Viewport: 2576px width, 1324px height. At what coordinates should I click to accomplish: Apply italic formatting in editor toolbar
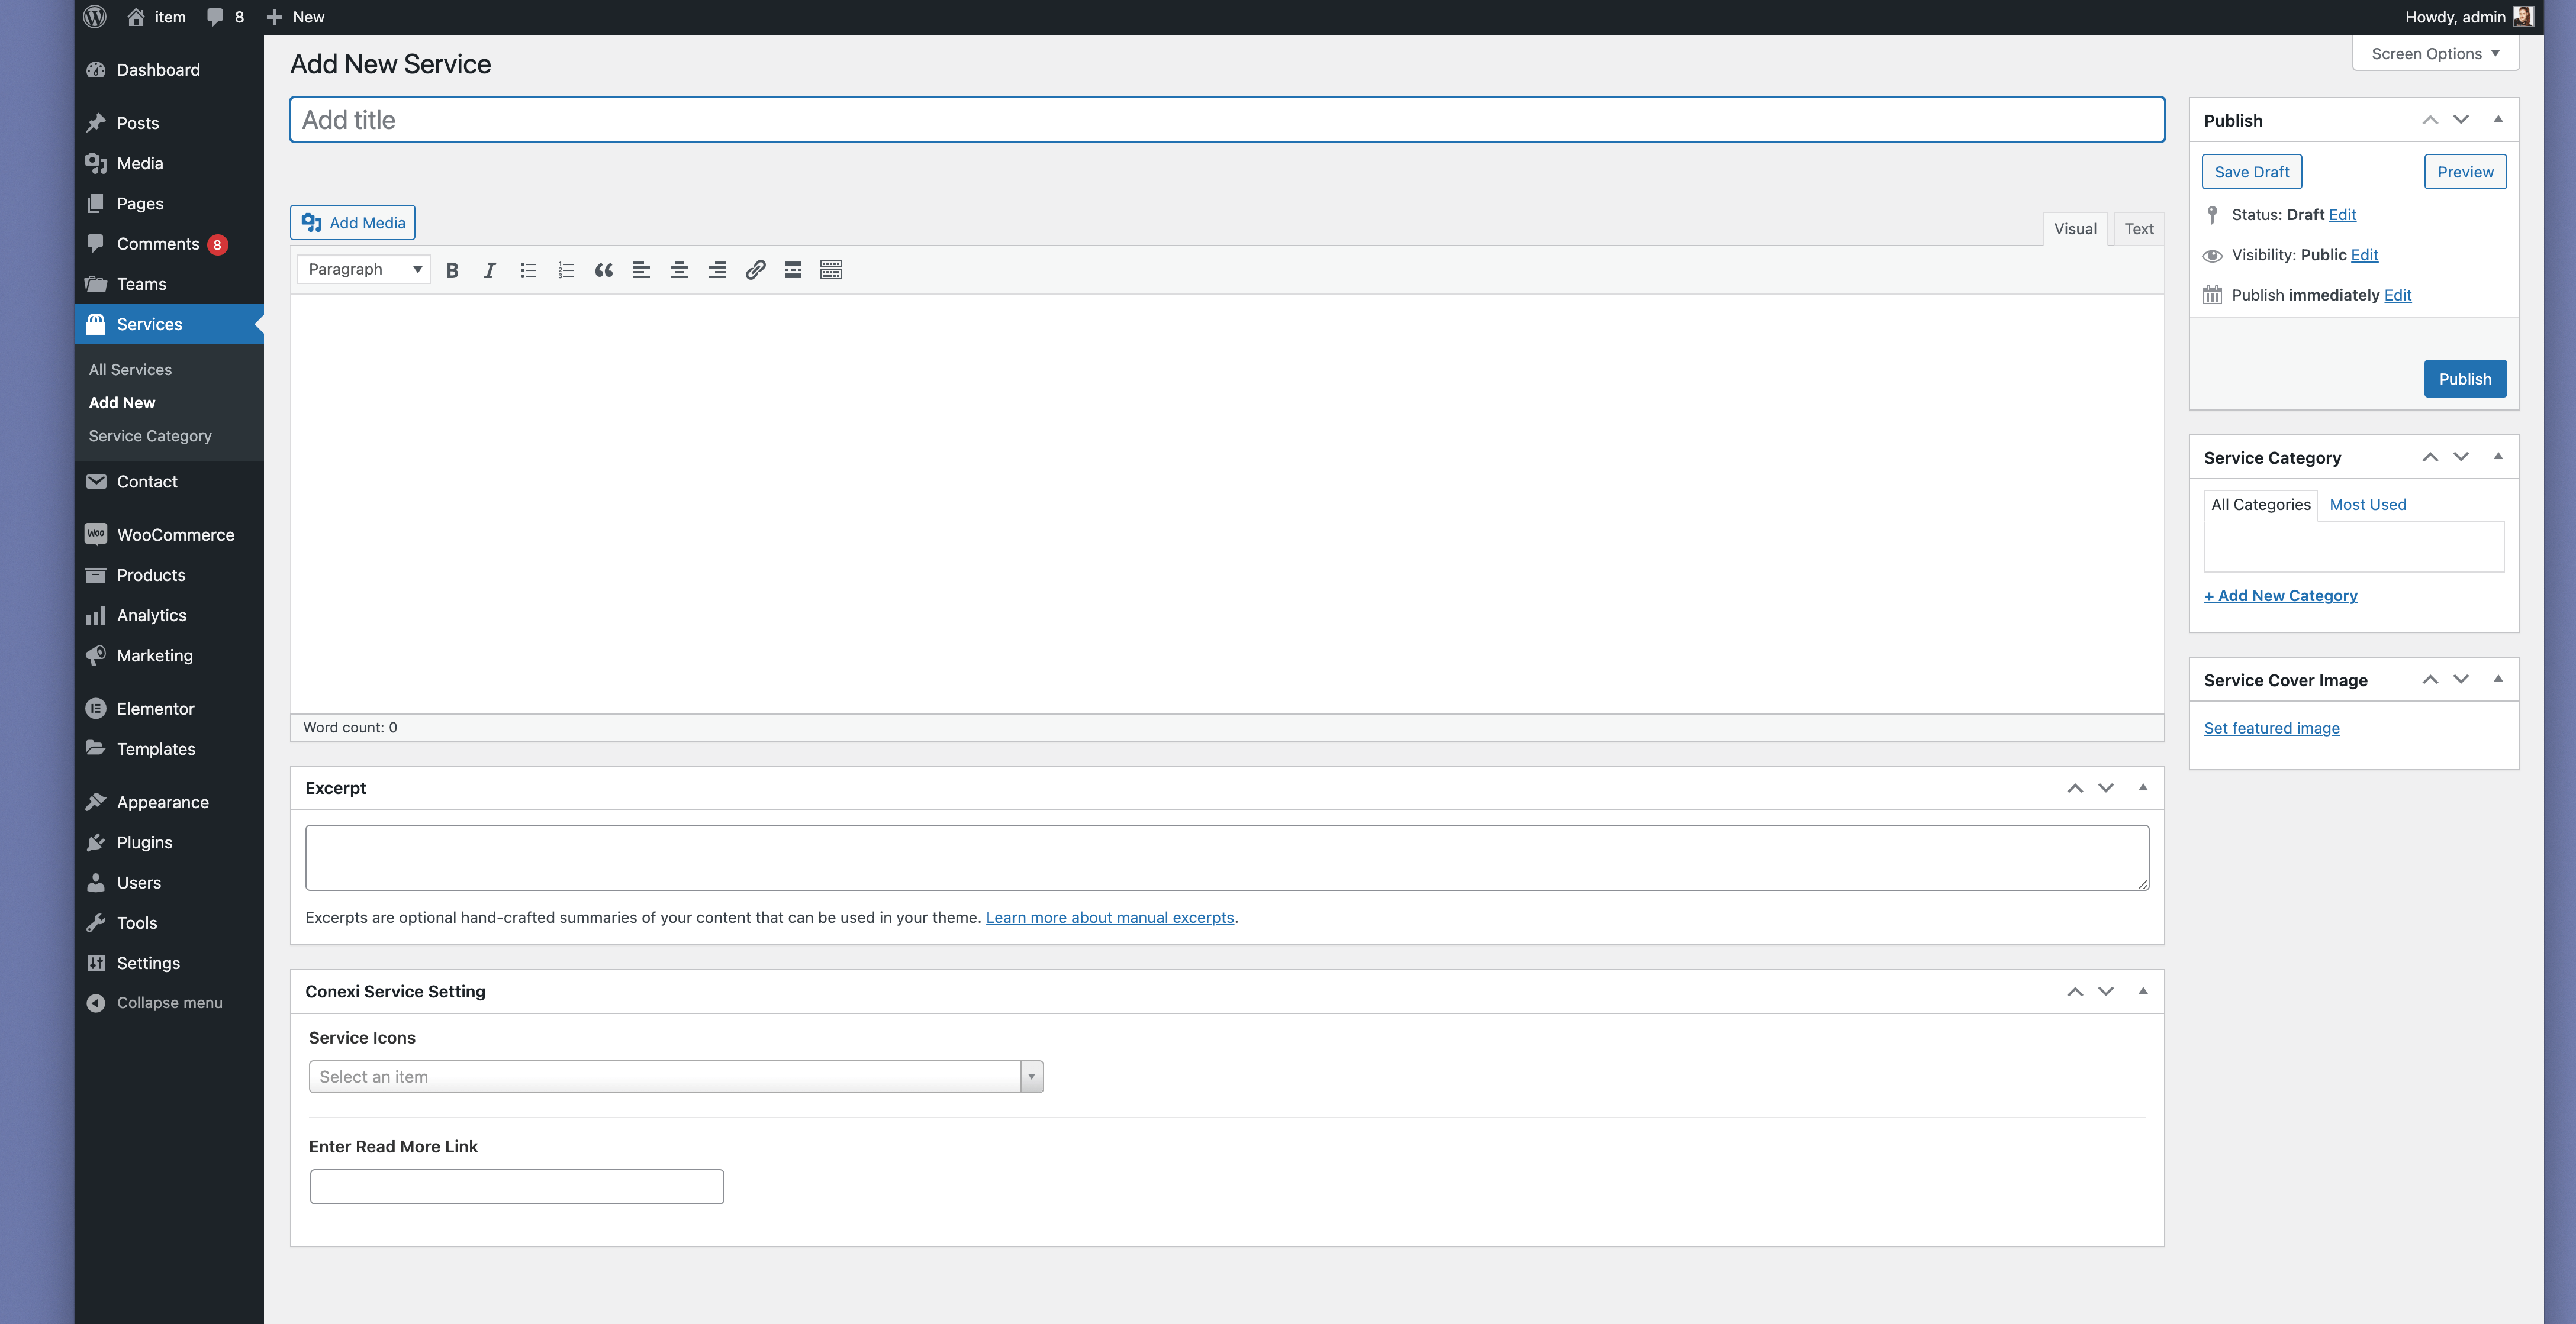[x=490, y=270]
